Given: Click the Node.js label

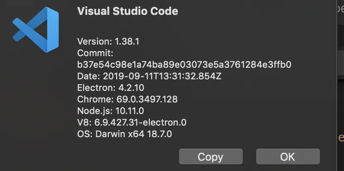Looking at the screenshot, I should 94,111.
